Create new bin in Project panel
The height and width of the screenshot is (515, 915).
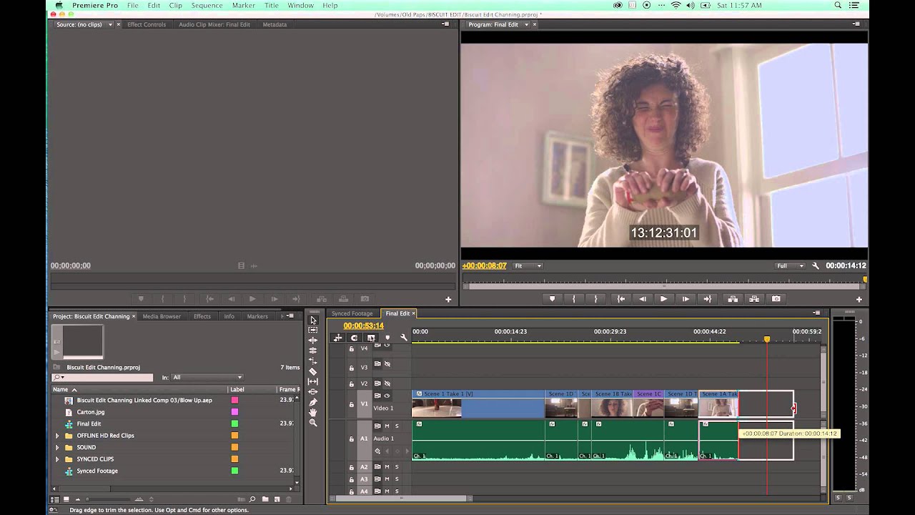[264, 499]
